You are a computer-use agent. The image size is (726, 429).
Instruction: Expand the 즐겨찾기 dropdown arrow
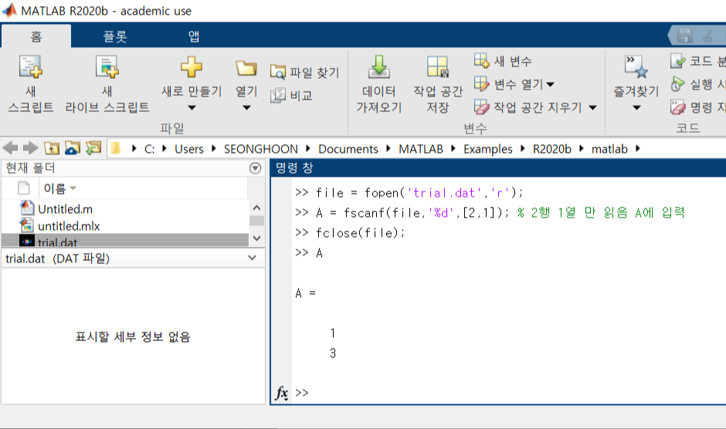pyautogui.click(x=636, y=108)
